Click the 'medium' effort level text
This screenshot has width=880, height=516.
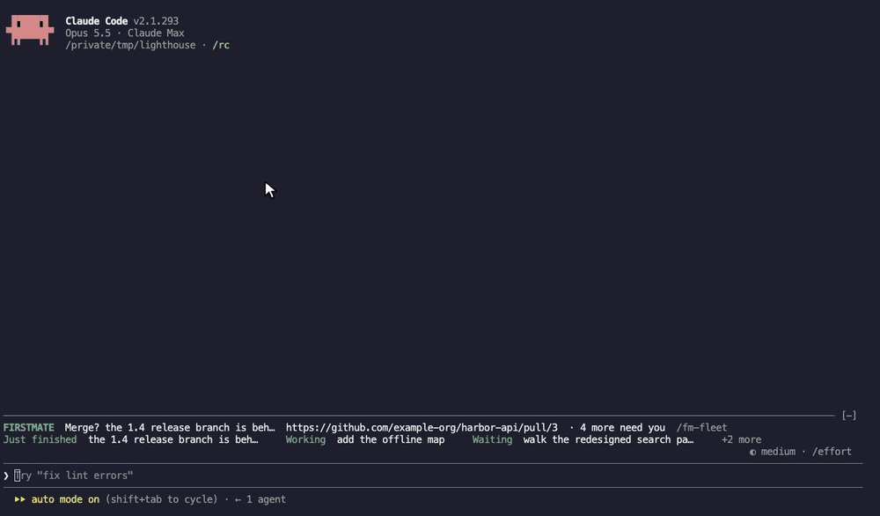click(778, 452)
